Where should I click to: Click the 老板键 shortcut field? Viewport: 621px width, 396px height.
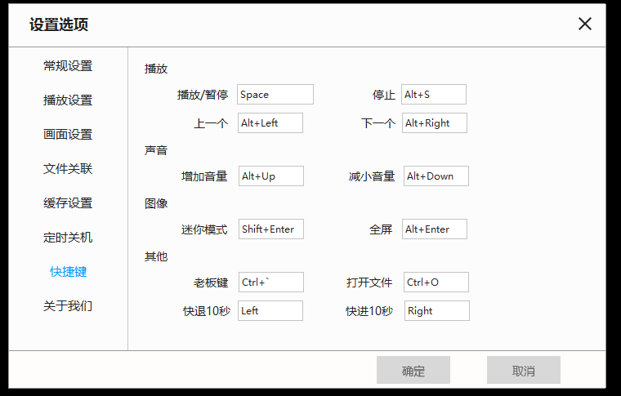click(270, 282)
